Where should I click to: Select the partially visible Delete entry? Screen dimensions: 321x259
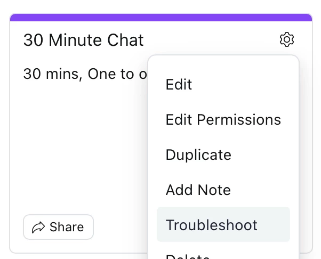coord(223,256)
